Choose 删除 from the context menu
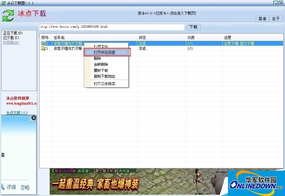 click(x=97, y=58)
